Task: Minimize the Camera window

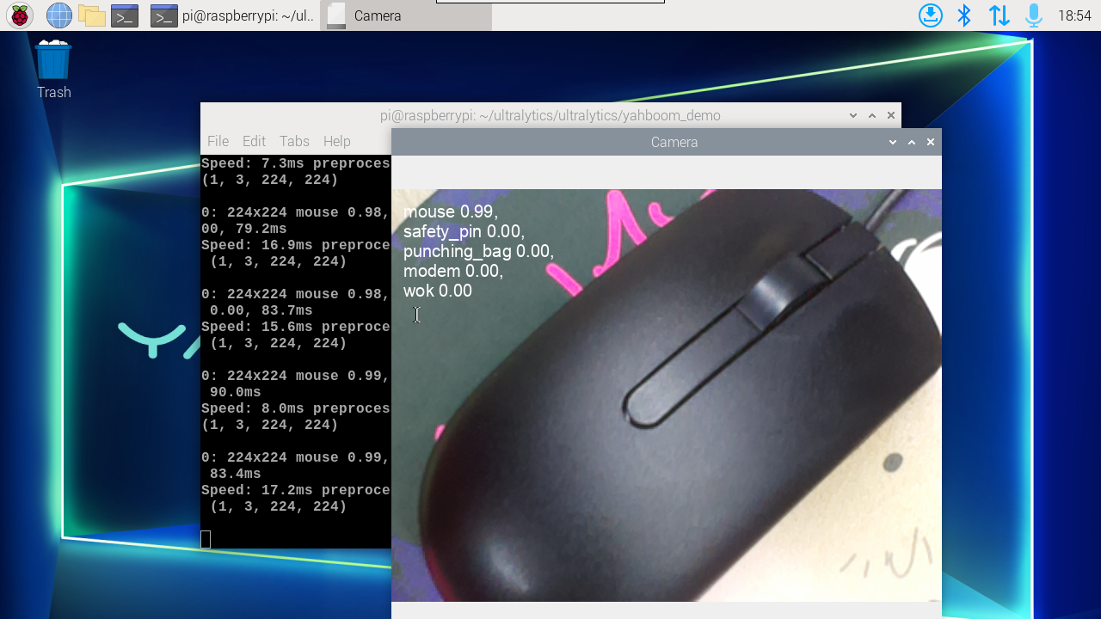Action: (893, 142)
